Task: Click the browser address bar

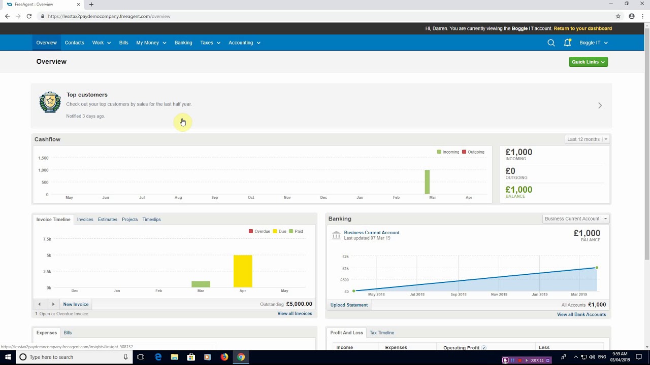Action: [325, 16]
